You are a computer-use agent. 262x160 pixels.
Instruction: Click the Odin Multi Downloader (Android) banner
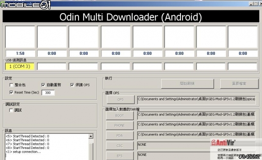[131, 16]
